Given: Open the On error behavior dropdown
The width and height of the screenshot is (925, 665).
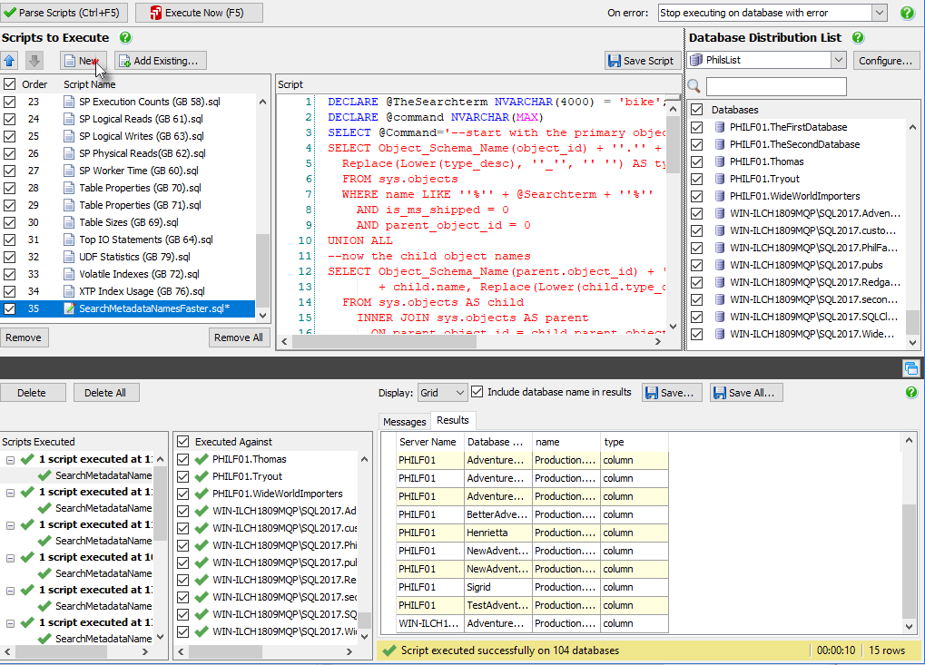Looking at the screenshot, I should click(880, 13).
